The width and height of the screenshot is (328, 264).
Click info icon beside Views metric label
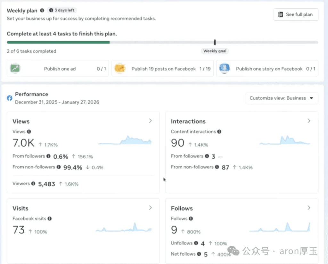tap(29, 131)
